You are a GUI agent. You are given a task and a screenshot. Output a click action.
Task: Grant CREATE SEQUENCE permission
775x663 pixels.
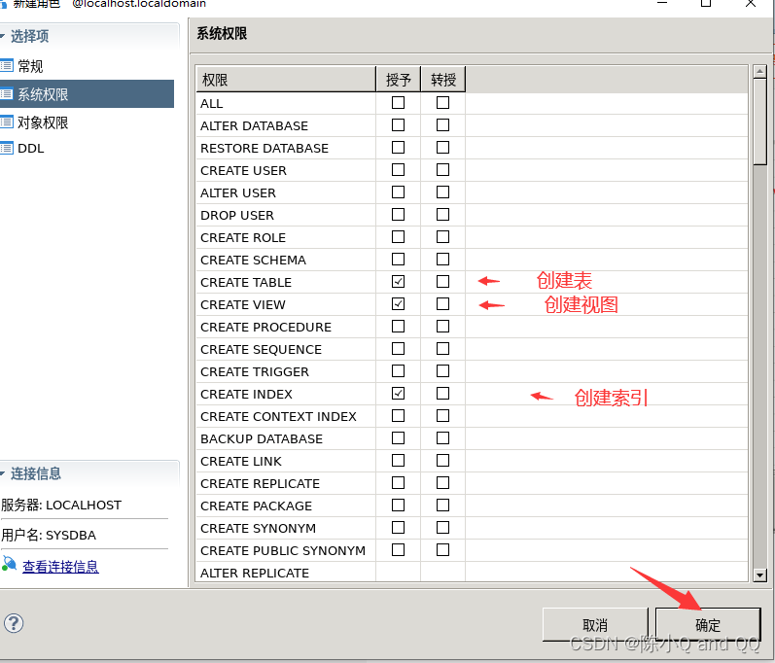click(398, 349)
